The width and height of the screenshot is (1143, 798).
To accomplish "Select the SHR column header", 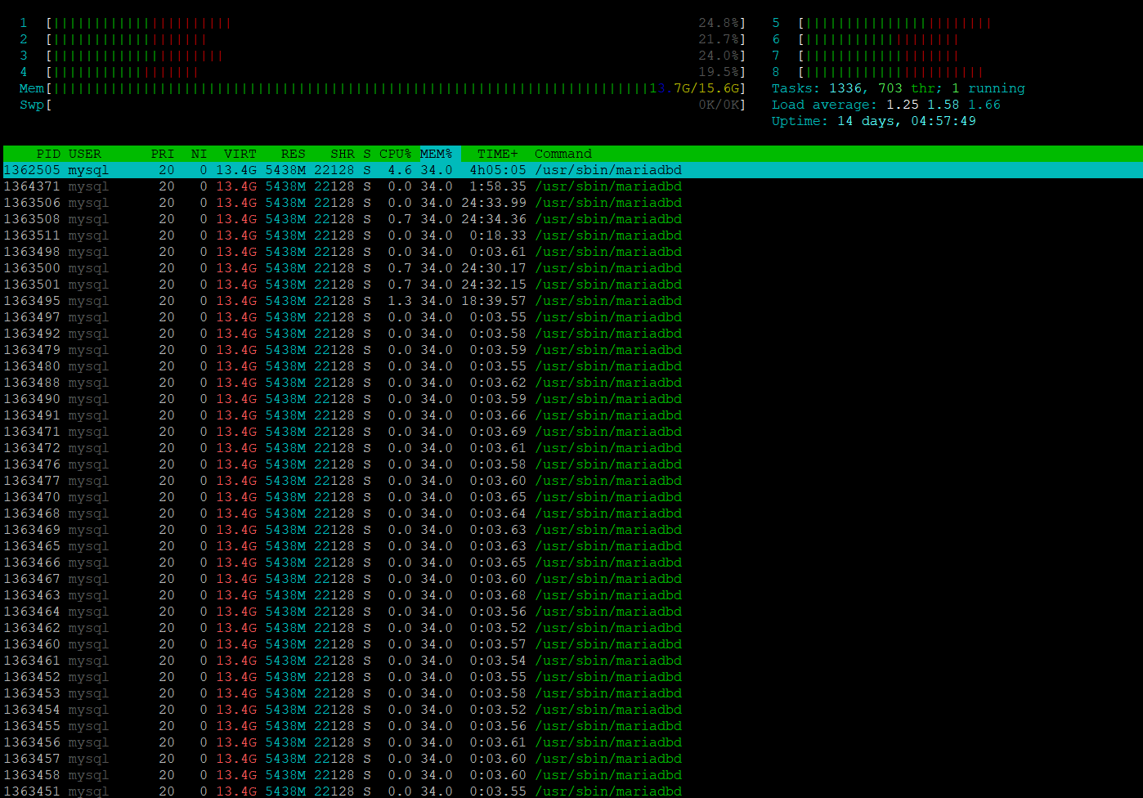I will tap(343, 154).
